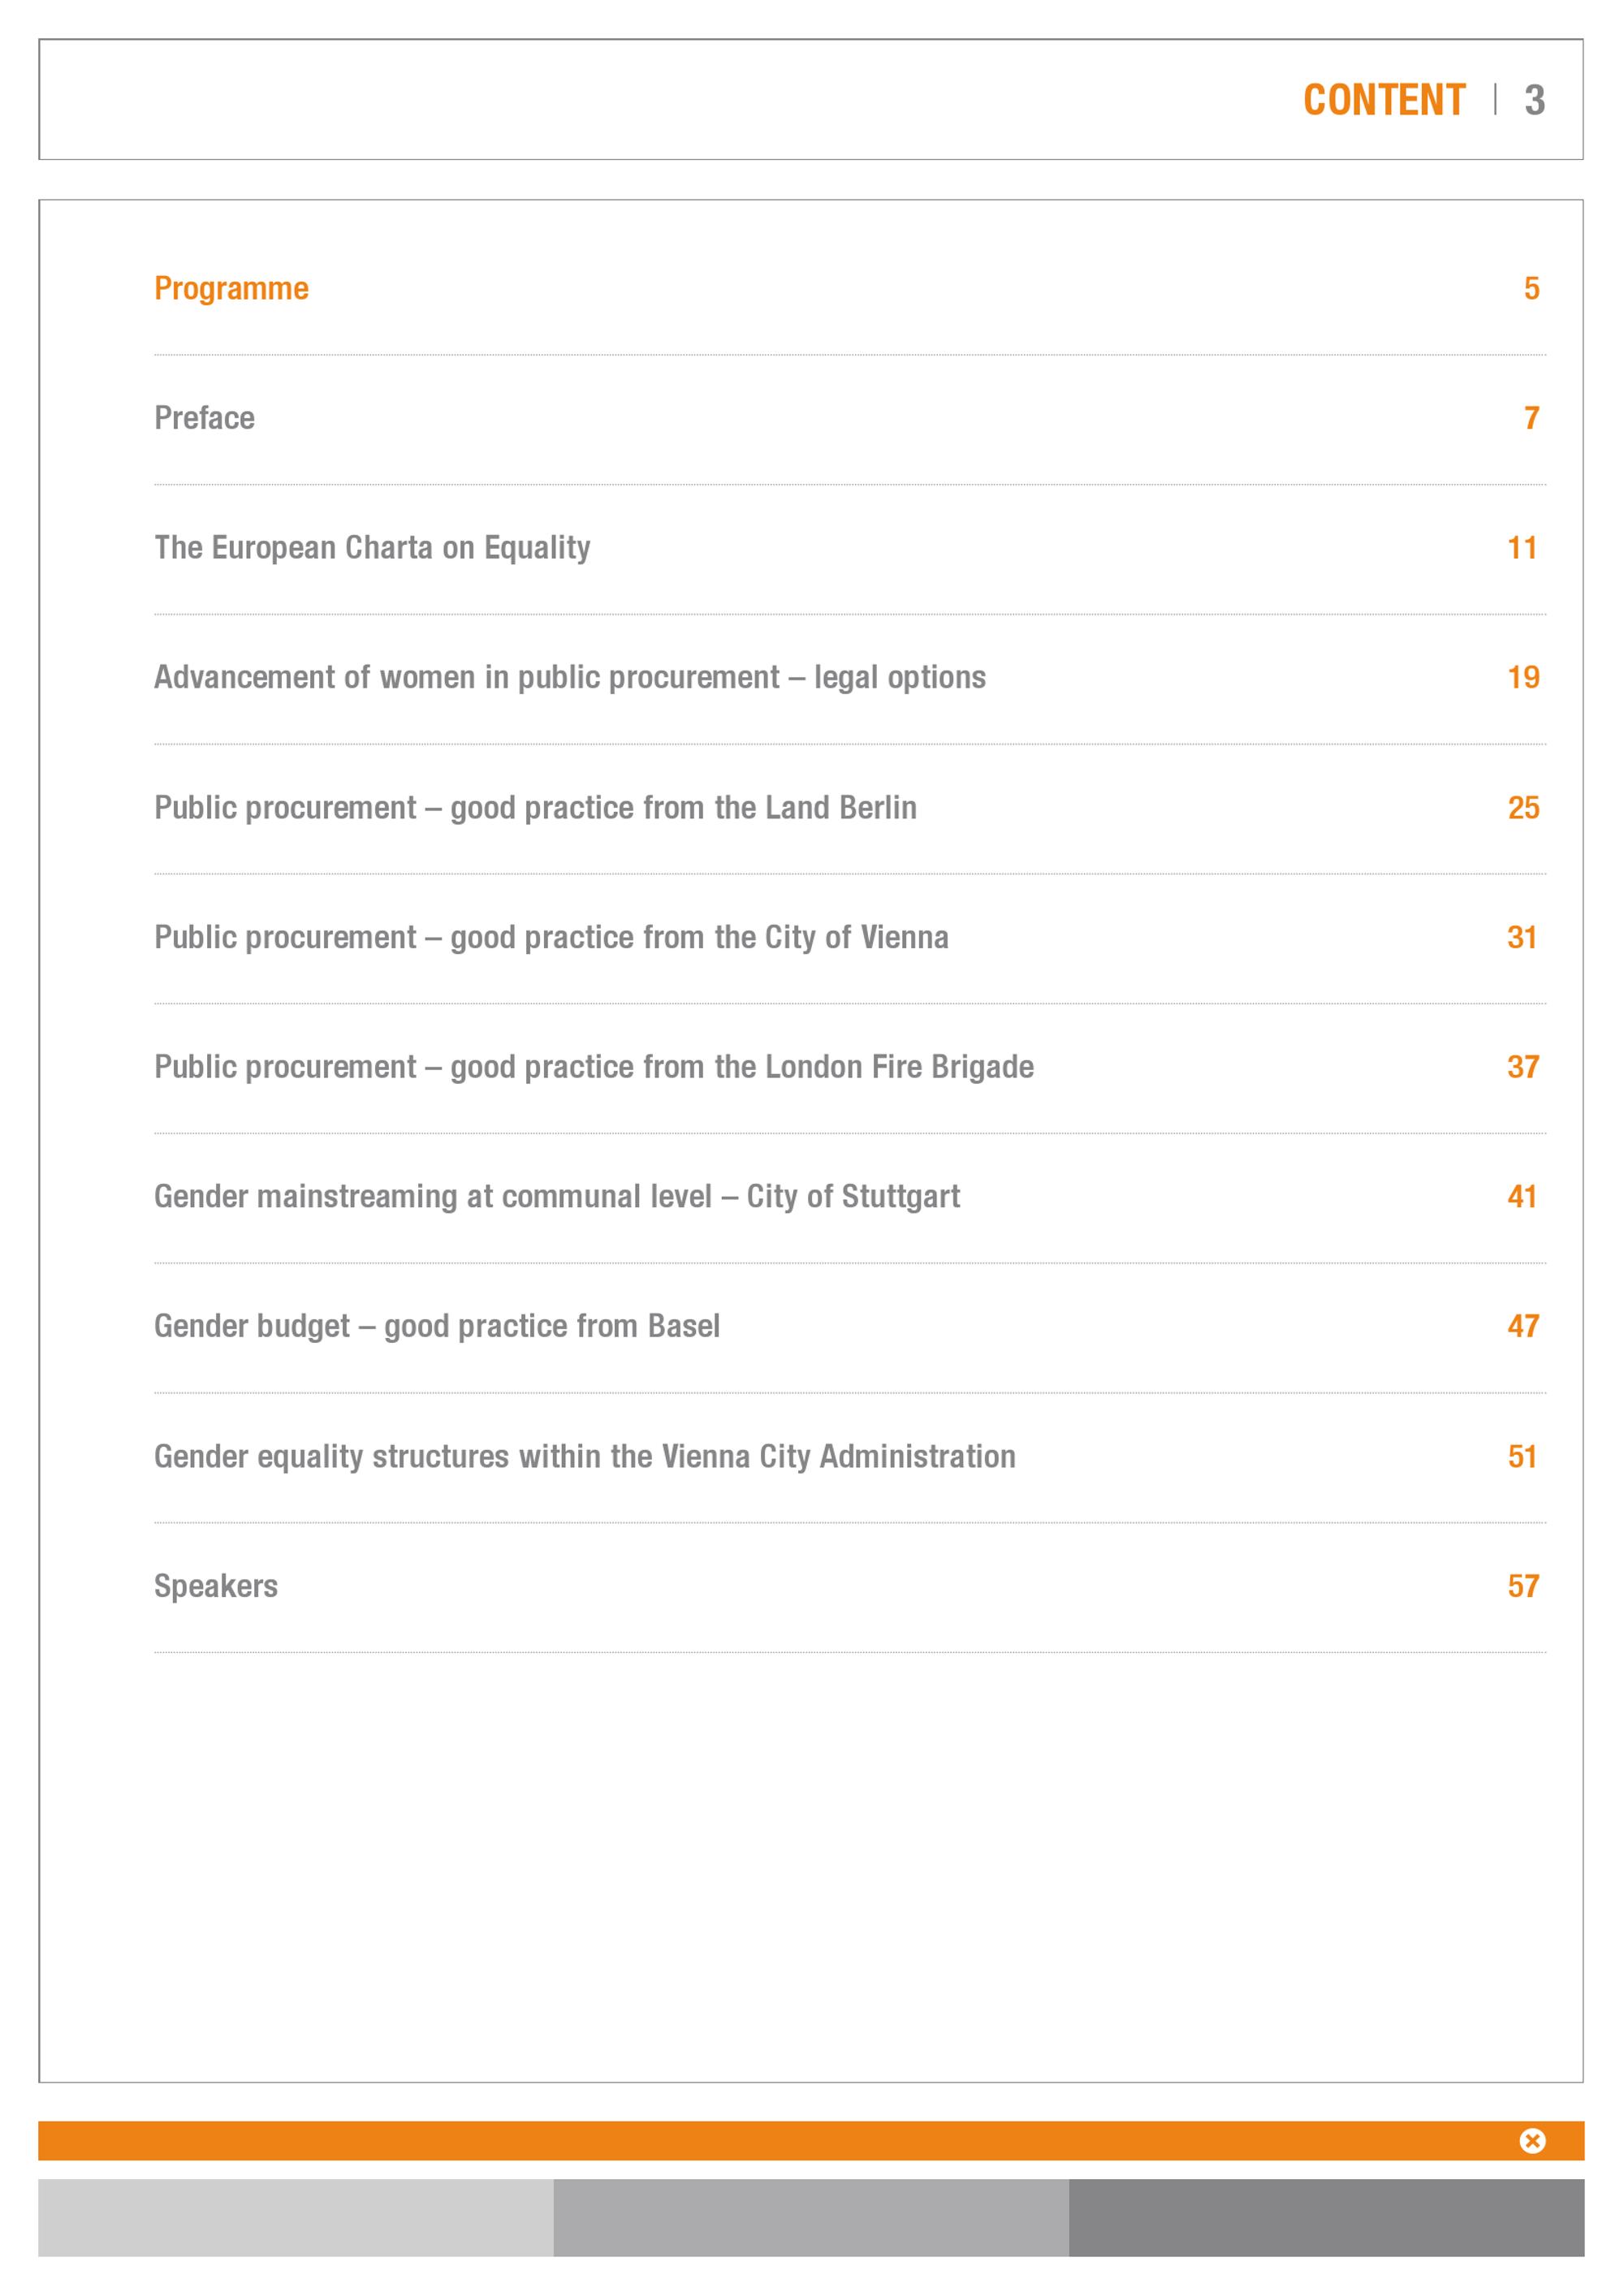Click page number 41 for Stuttgart entry
This screenshot has width=1624, height=2296.
click(1522, 1197)
